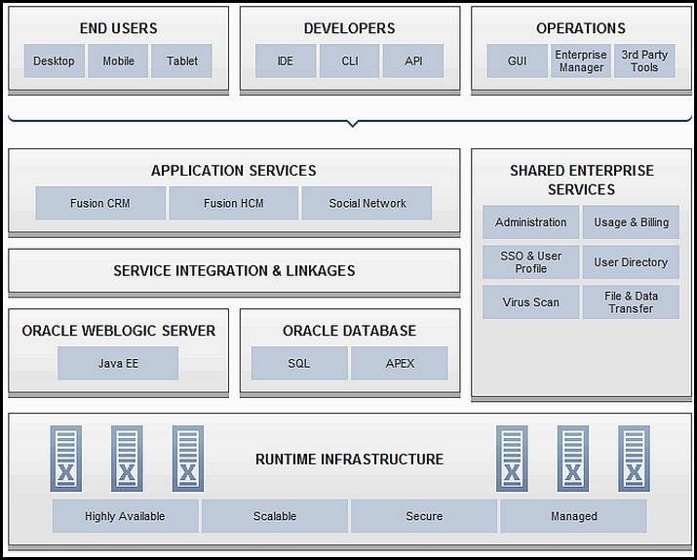Image resolution: width=697 pixels, height=560 pixels.
Task: Select the IDE box under Developers
Action: tap(286, 60)
